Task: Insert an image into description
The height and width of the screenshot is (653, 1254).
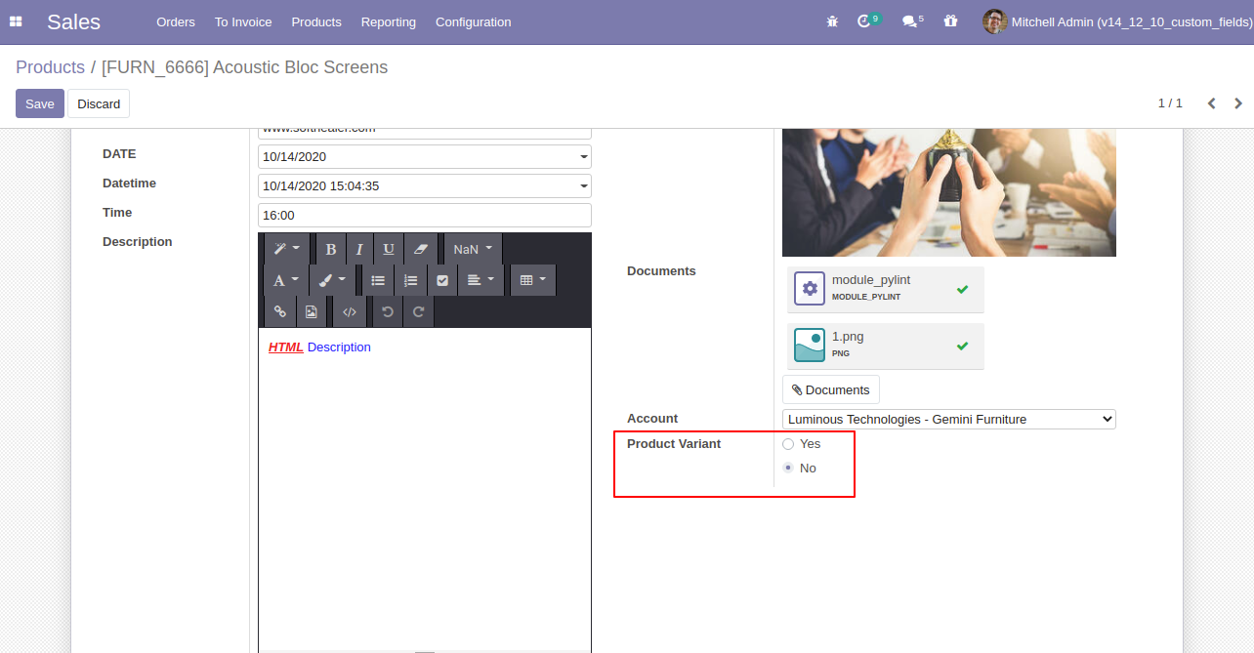Action: [x=312, y=311]
